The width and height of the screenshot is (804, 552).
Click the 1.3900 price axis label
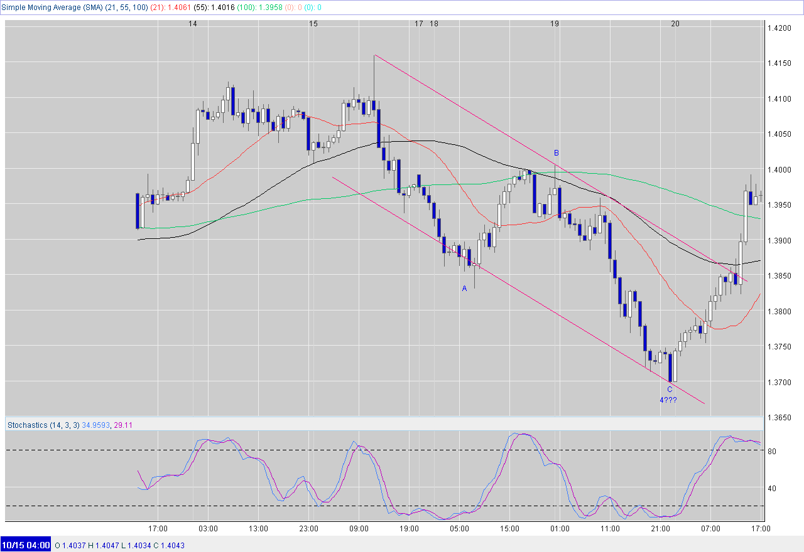pos(778,240)
